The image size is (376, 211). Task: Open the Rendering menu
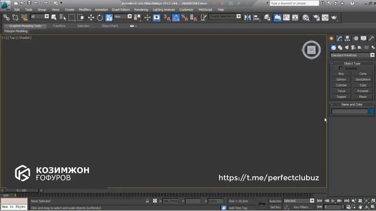(141, 9)
